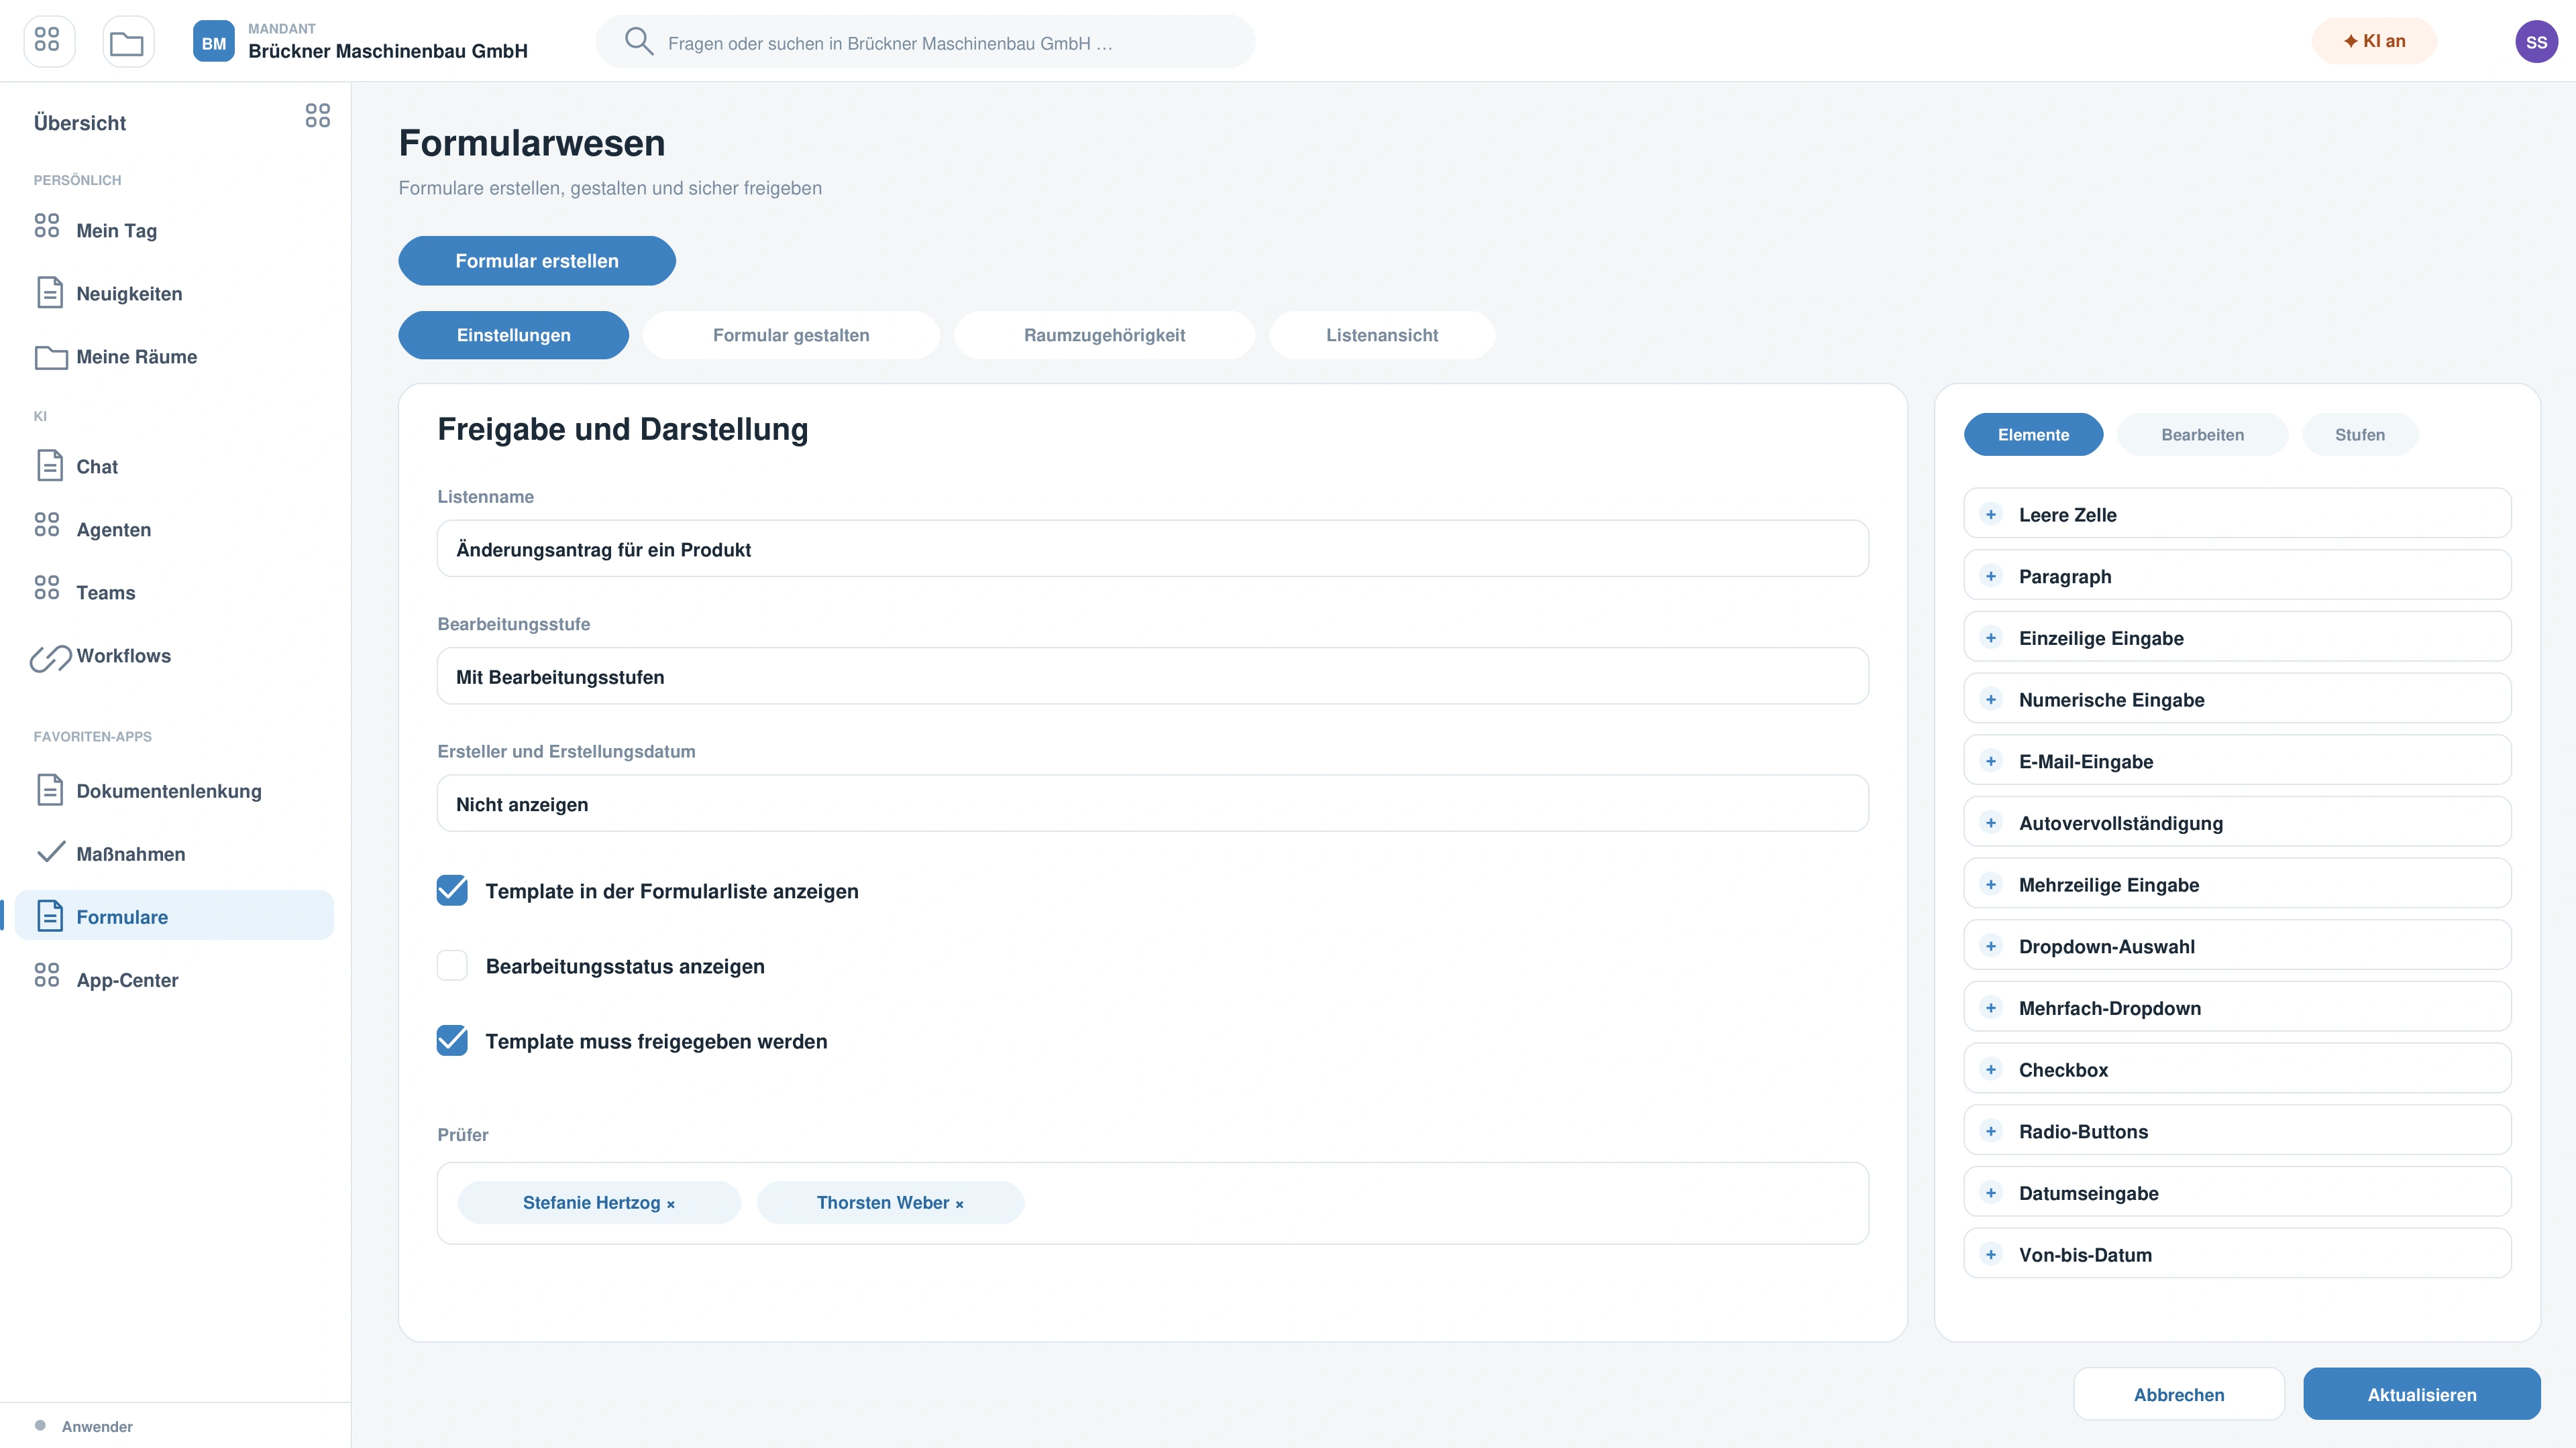Open the Bearbeitungsstufe dropdown

coord(1152,676)
